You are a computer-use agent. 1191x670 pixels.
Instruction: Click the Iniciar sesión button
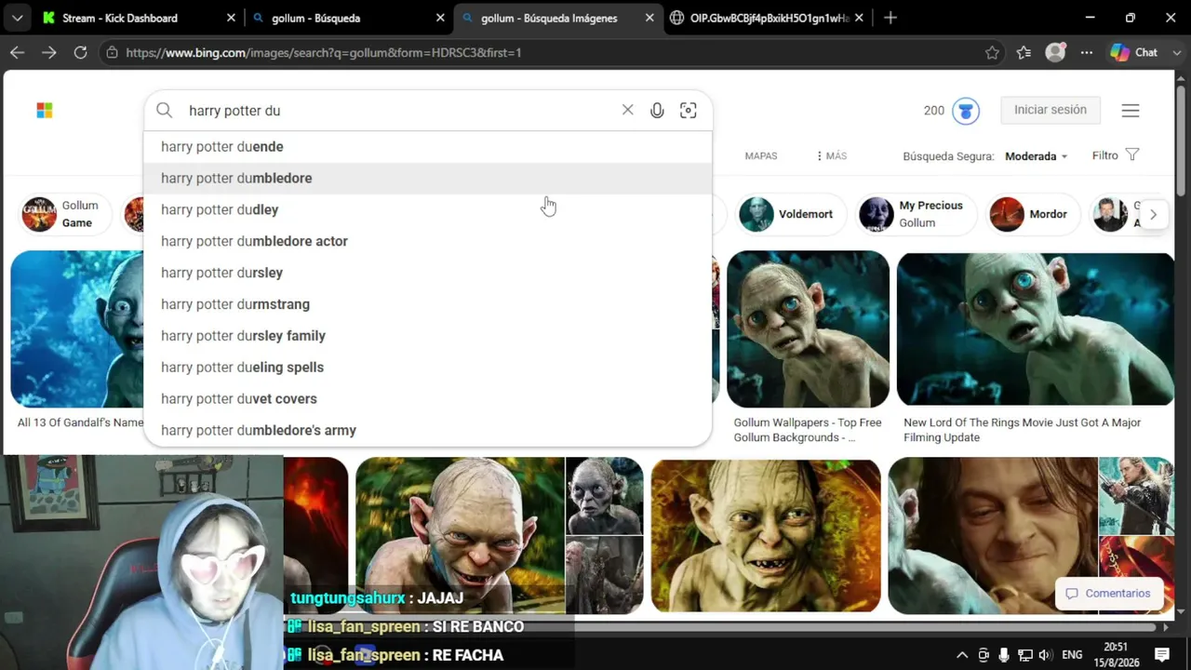tap(1050, 110)
